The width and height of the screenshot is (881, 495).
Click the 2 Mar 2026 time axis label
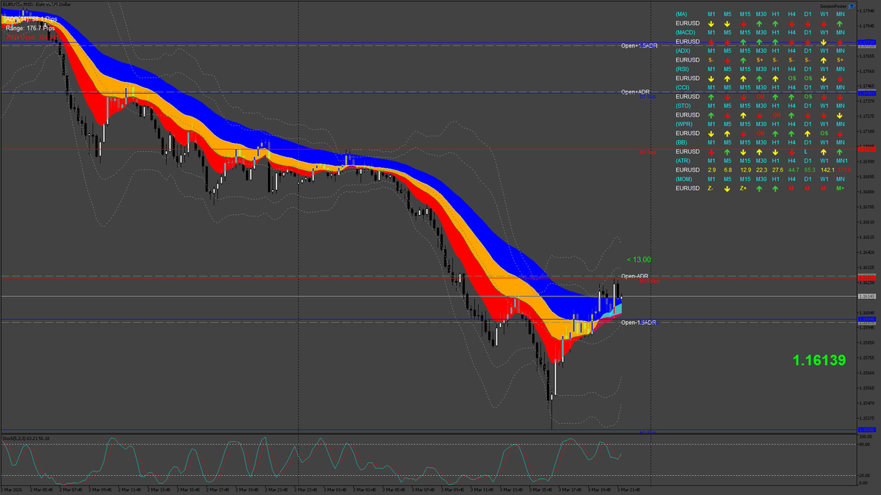point(12,488)
